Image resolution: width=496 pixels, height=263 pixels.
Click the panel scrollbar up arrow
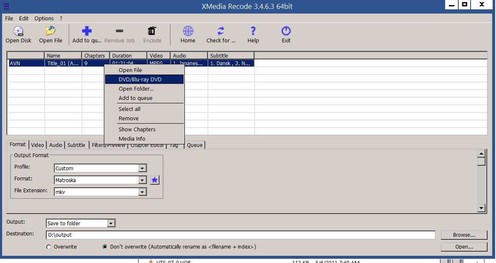click(x=481, y=154)
